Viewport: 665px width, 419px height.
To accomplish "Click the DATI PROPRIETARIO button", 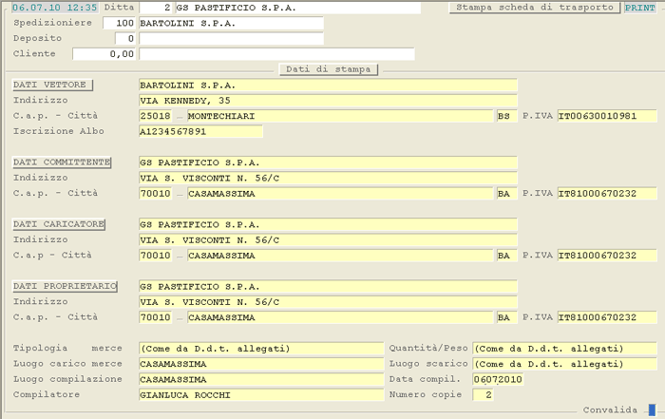I will pos(65,286).
